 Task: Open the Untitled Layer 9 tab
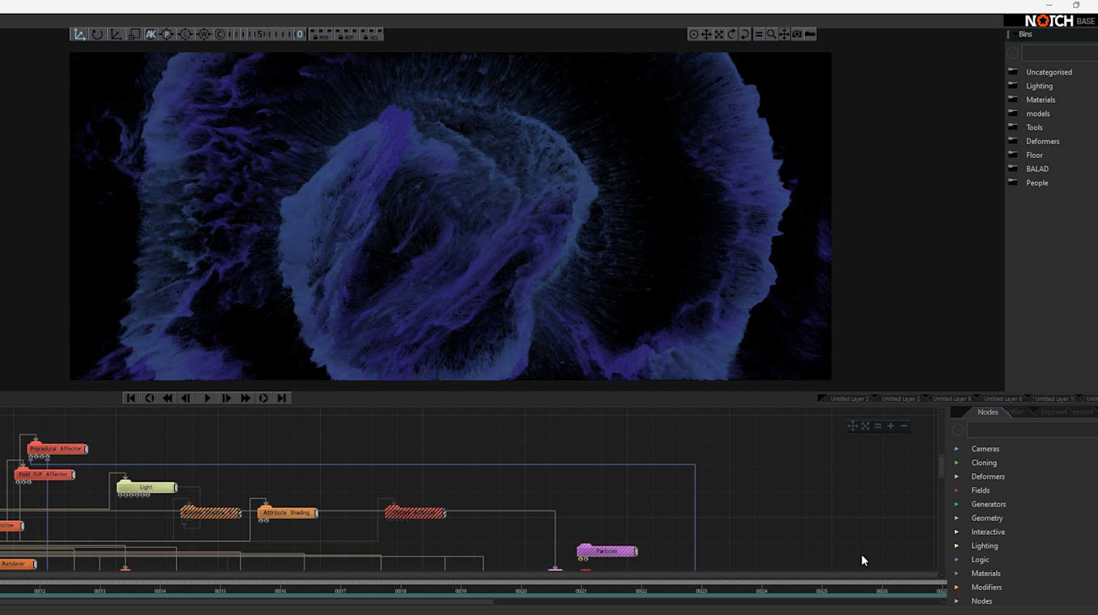click(951, 399)
